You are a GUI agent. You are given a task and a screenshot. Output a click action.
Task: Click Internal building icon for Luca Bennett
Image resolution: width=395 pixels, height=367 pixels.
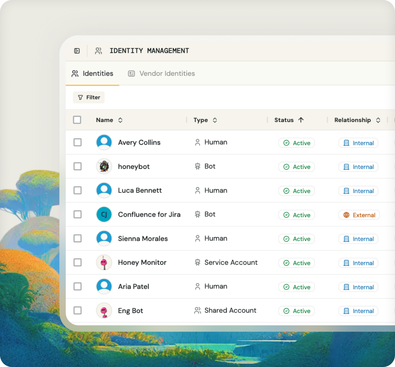tap(346, 191)
